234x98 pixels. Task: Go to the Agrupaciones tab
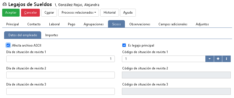[94, 24]
